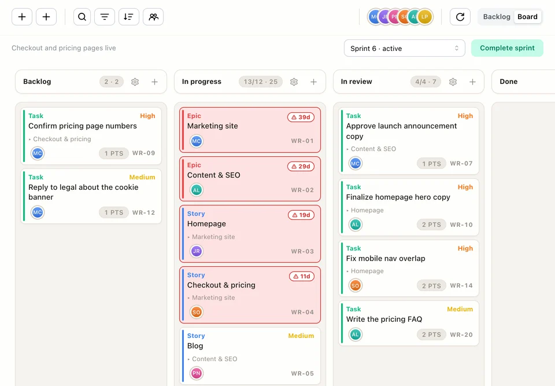
Task: Open the Blog story card title
Action: coord(195,345)
